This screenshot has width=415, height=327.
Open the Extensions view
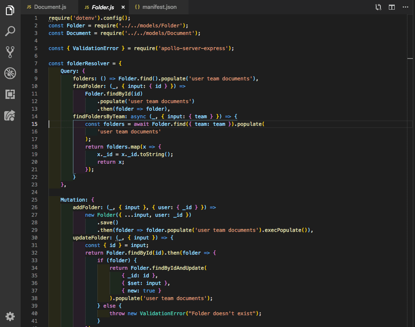tap(10, 94)
